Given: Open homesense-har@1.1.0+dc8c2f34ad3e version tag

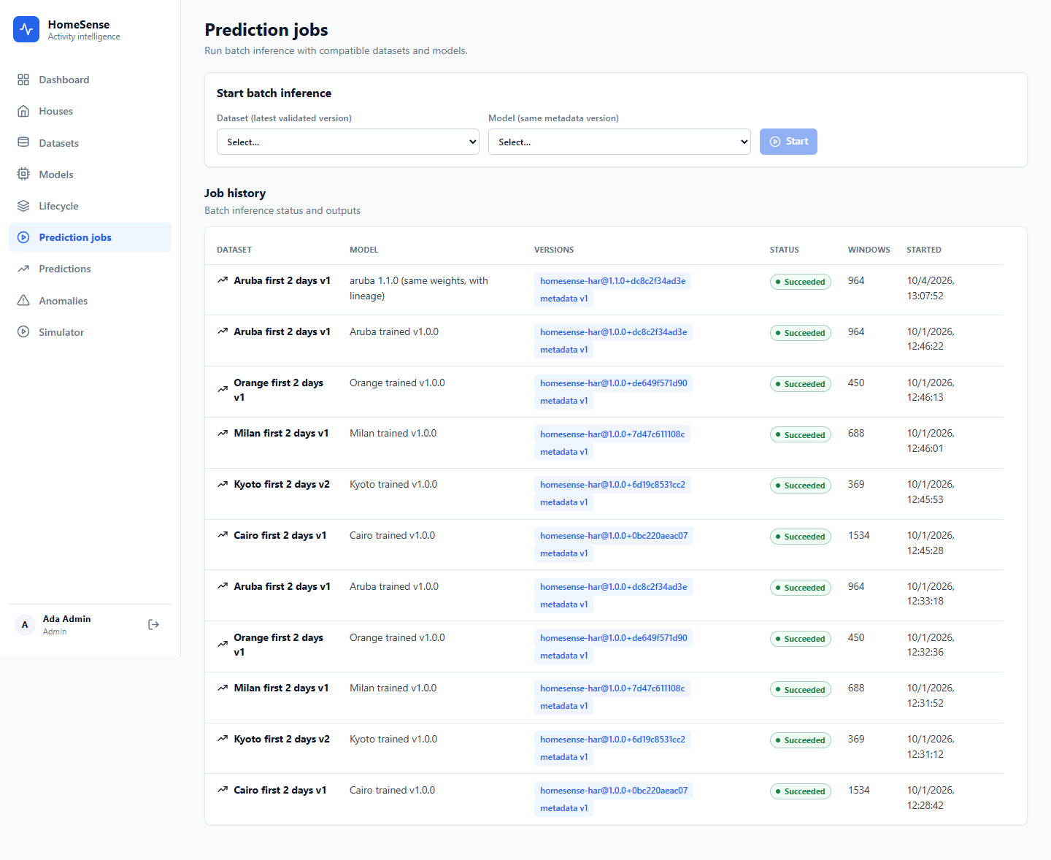Looking at the screenshot, I should (613, 281).
